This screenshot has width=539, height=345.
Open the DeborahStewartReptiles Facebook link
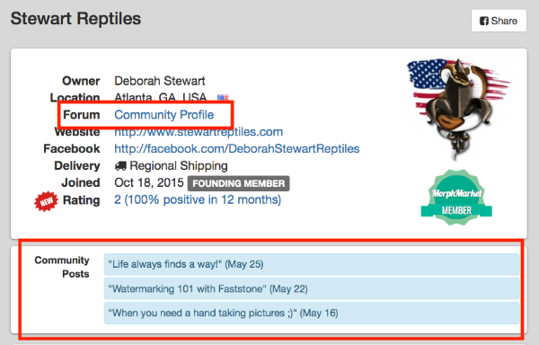click(237, 149)
